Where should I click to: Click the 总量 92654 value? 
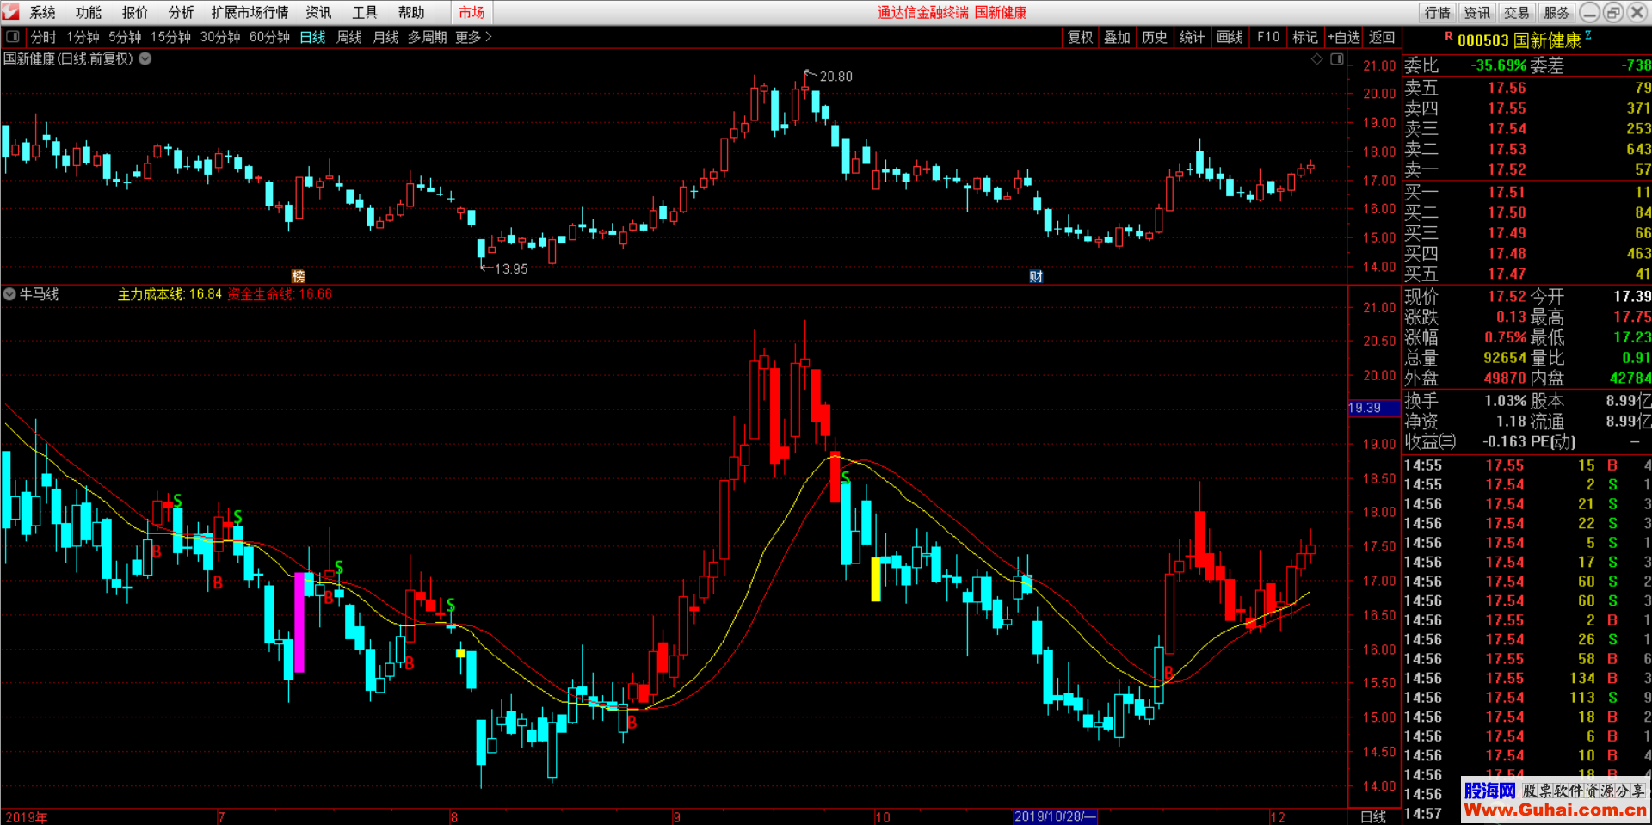click(1505, 358)
